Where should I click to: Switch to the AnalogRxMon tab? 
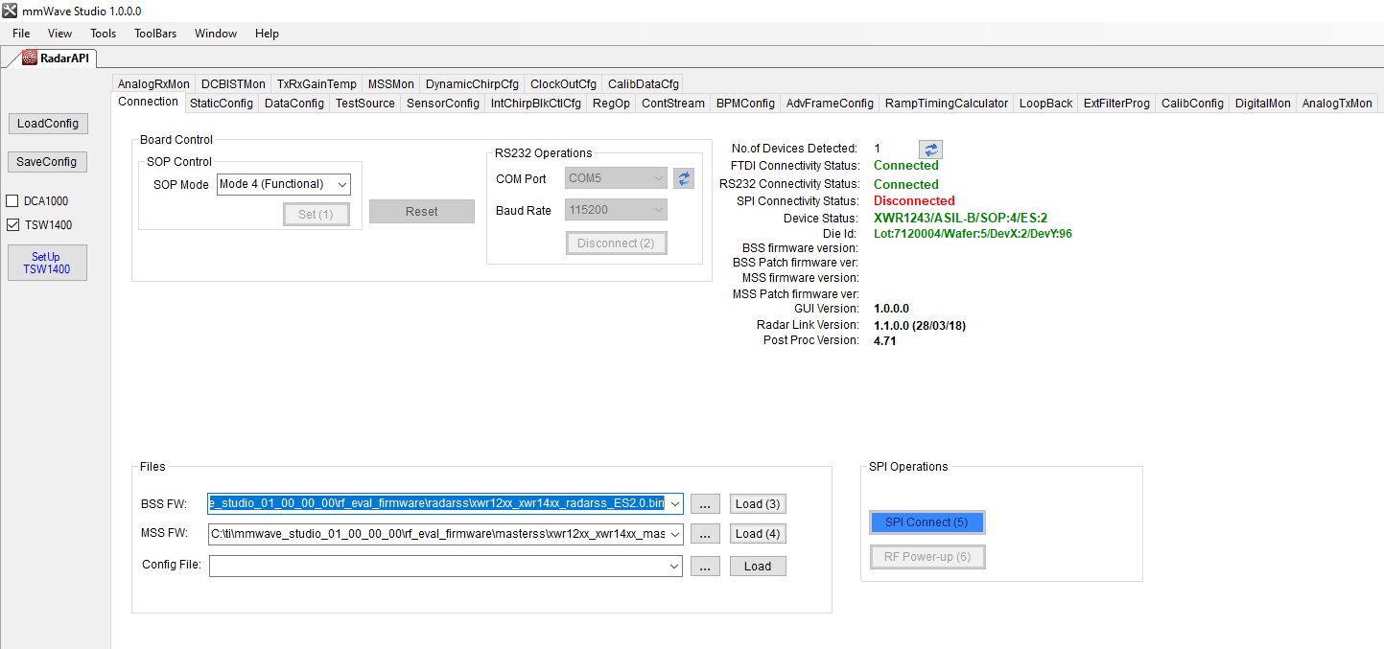(153, 84)
